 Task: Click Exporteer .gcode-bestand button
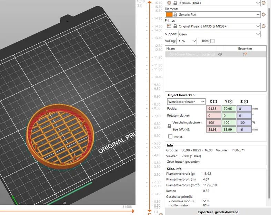(218, 212)
